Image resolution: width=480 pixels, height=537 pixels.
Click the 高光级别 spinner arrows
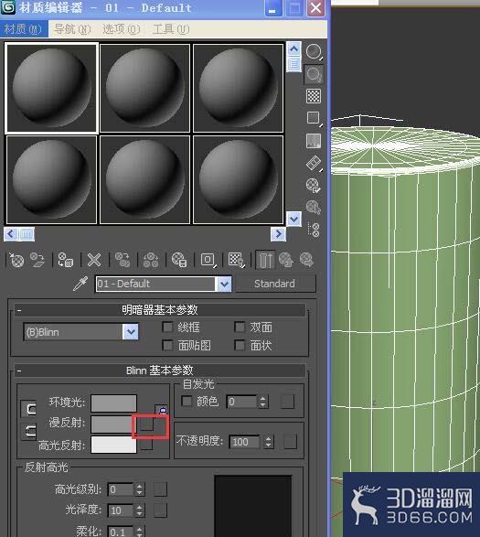point(139,489)
